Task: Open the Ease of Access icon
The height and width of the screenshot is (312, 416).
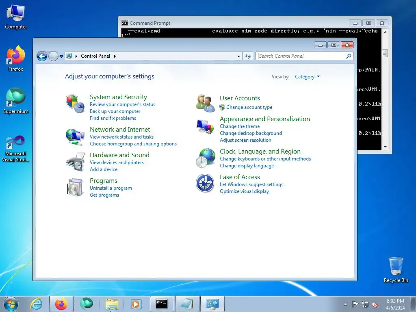Action: tap(205, 183)
